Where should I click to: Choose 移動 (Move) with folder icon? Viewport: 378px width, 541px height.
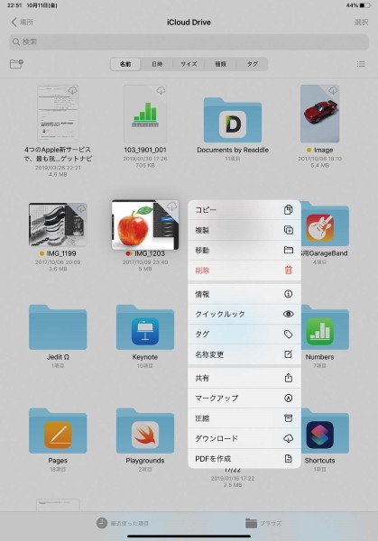coord(244,250)
